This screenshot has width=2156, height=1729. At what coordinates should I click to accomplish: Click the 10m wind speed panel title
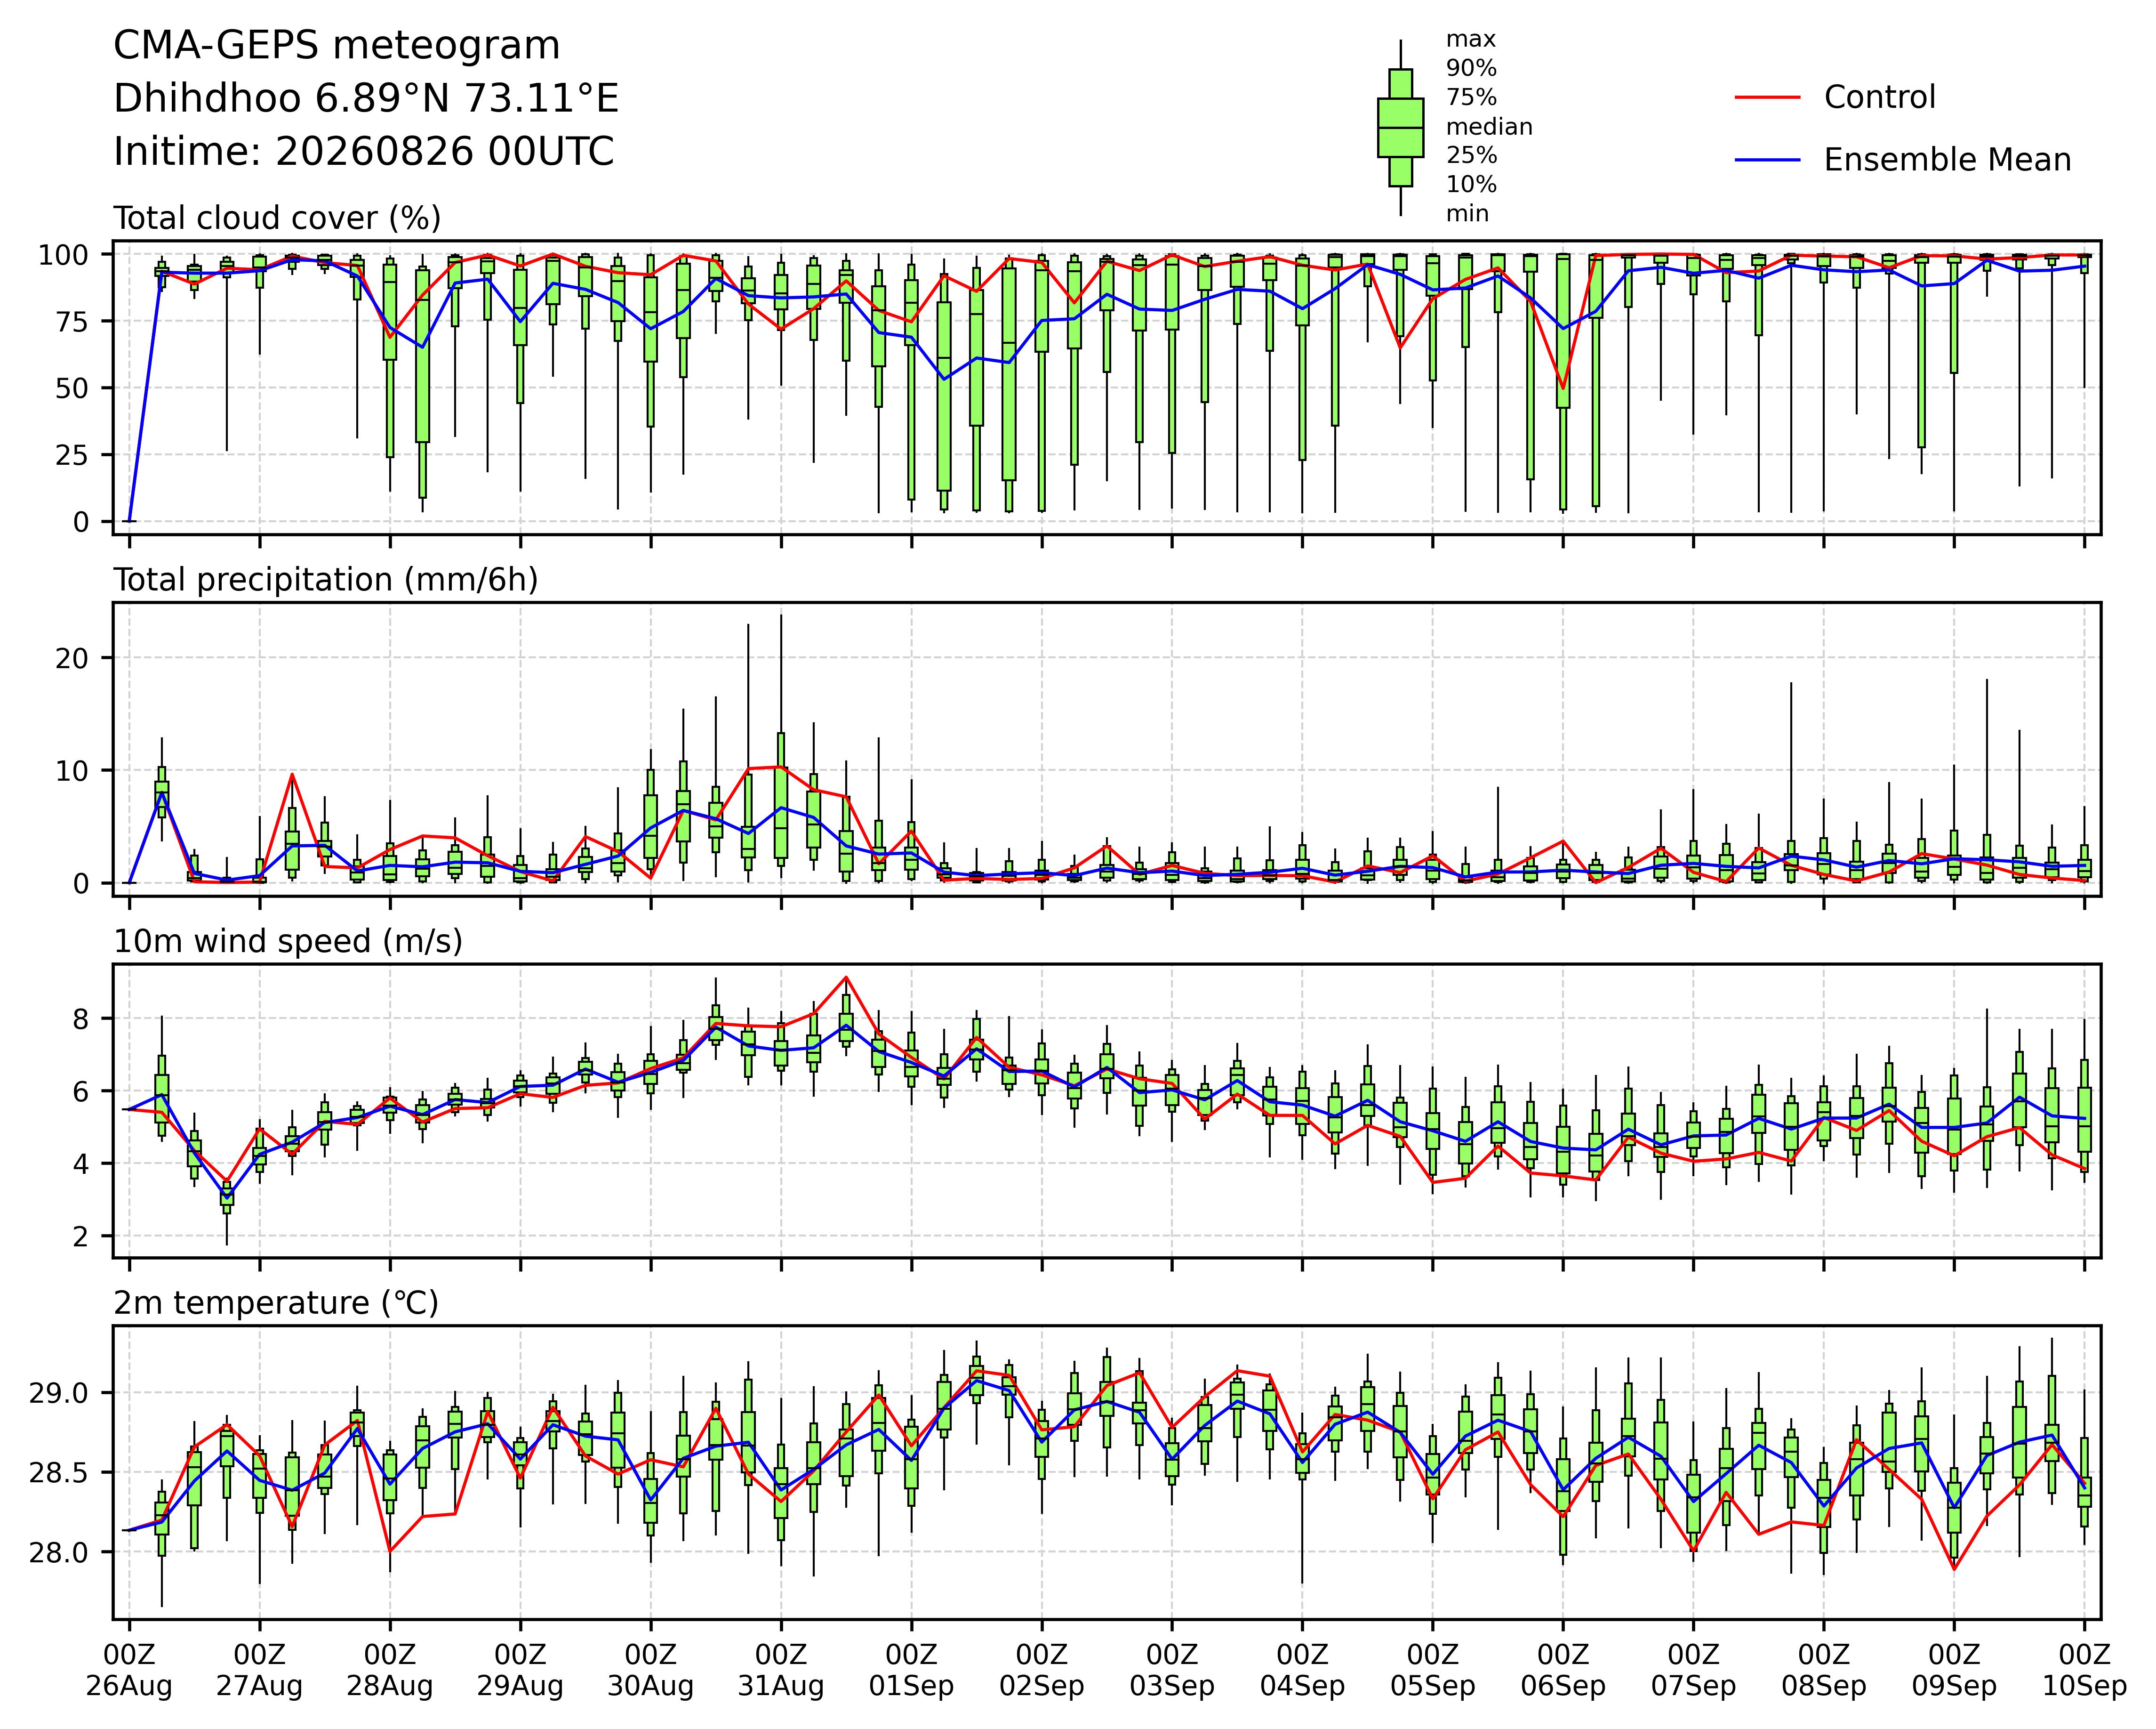pos(288,942)
